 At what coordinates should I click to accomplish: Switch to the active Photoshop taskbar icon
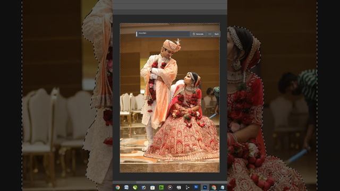click(205, 187)
